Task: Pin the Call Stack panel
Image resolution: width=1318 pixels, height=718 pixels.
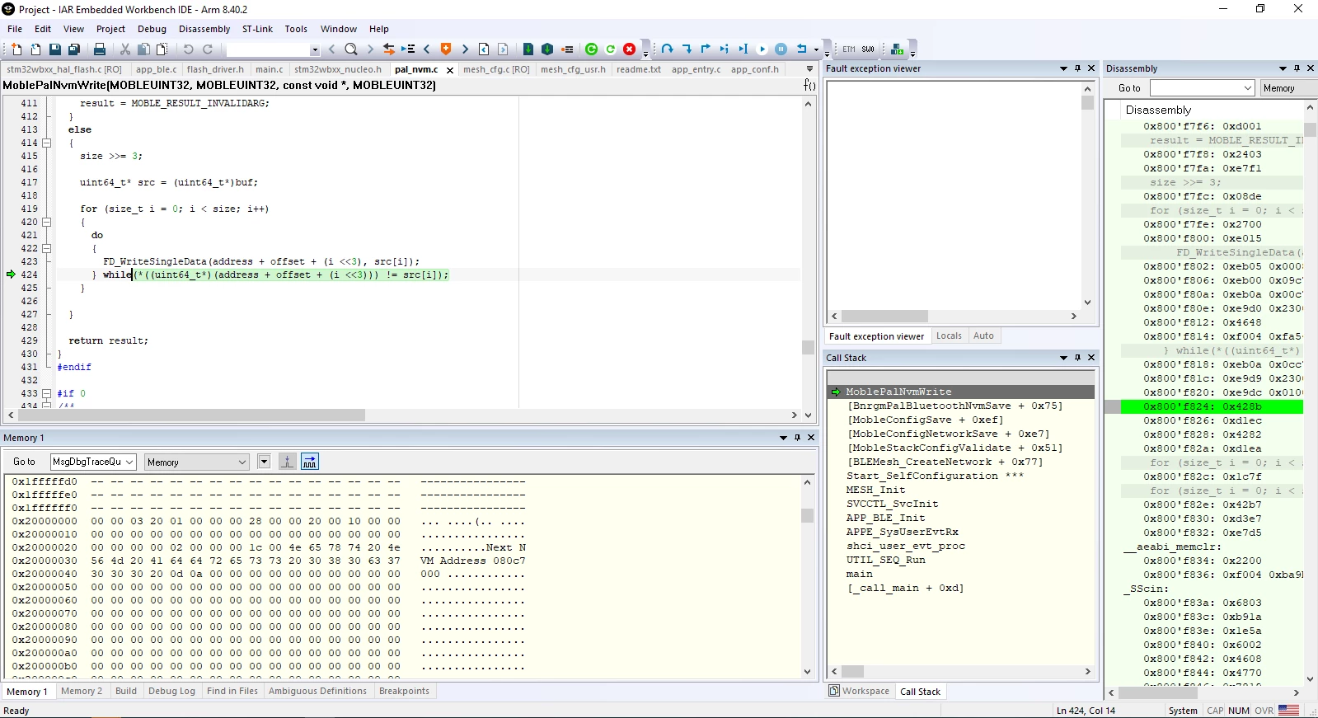Action: tap(1077, 358)
